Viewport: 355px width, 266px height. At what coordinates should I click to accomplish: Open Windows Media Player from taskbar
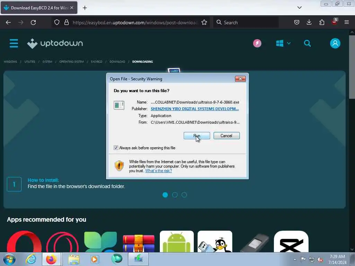click(94, 259)
